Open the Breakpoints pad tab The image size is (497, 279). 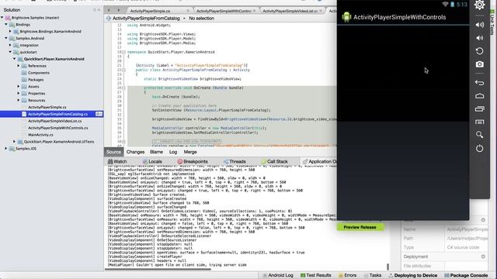point(193,161)
